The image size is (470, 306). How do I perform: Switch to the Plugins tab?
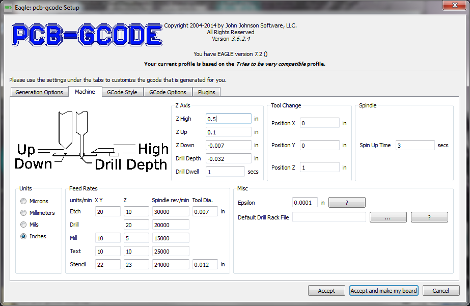pyautogui.click(x=207, y=92)
